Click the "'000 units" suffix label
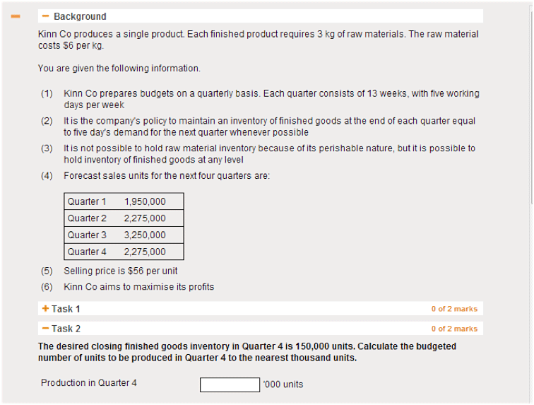Viewport: 534px width, 405px height. coord(283,385)
